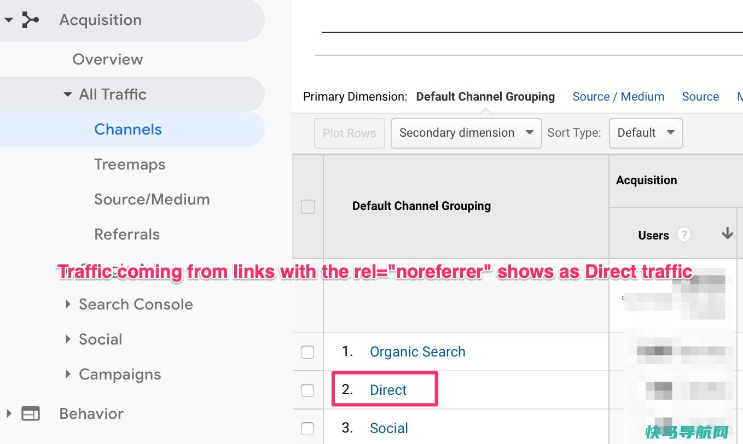
Task: Select Channels in the sidebar
Action: pos(128,129)
